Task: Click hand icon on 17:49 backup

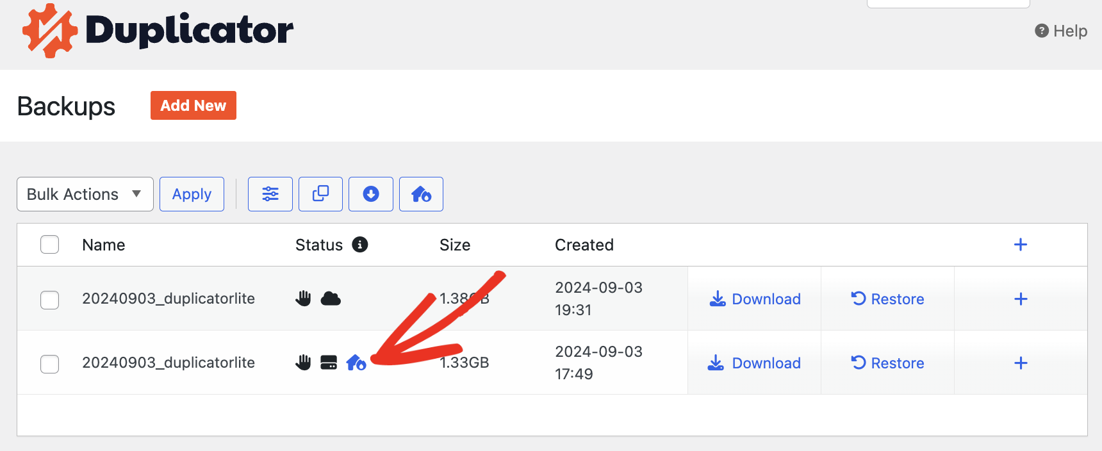Action: click(x=303, y=362)
